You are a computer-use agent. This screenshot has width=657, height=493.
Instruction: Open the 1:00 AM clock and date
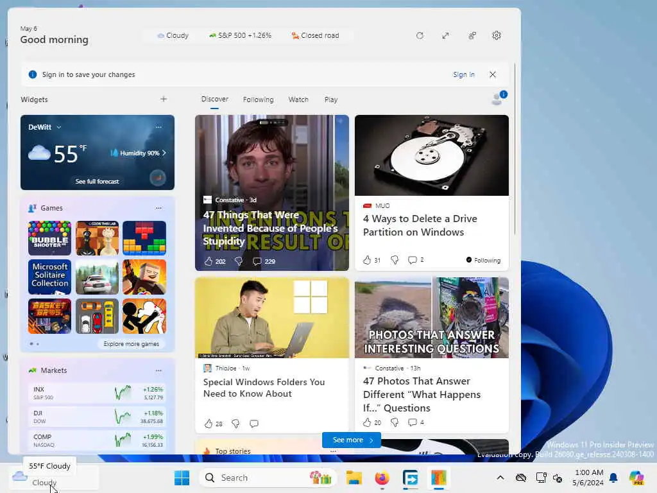tap(588, 478)
